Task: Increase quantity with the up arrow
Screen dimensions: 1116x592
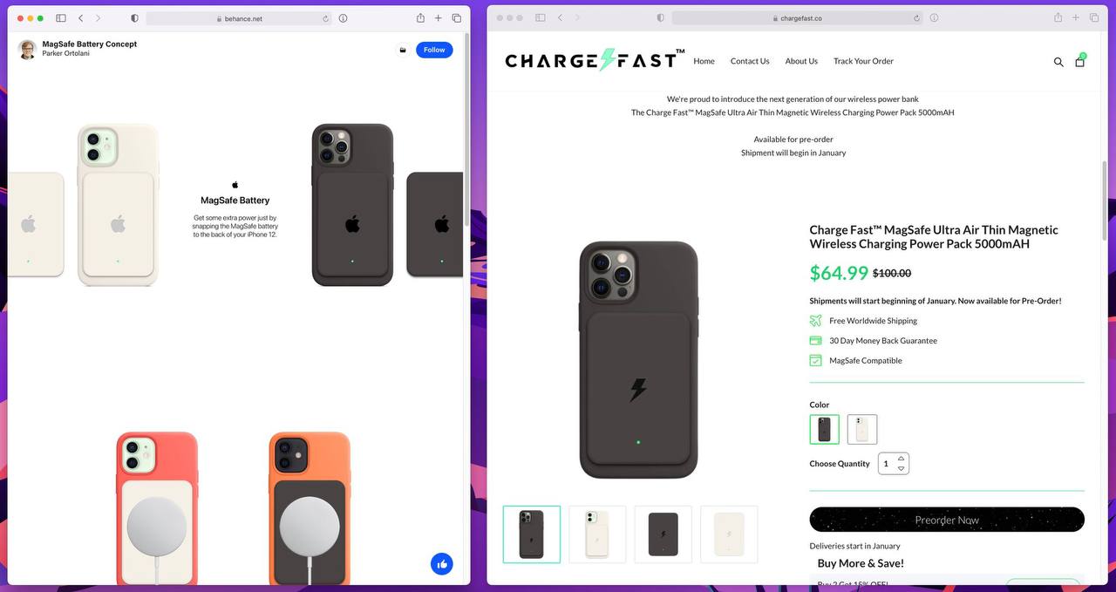Action: (x=901, y=458)
